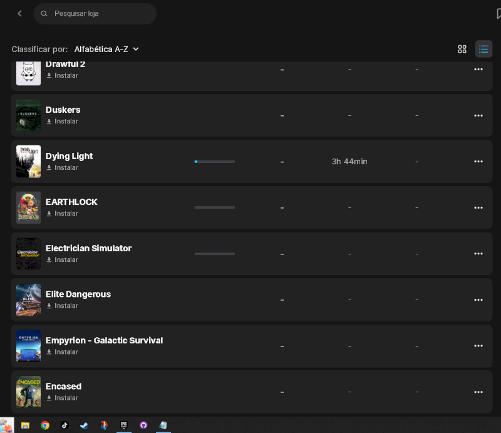The image size is (501, 433).
Task: Click the taskbar widgets icon
Action: click(x=7, y=425)
